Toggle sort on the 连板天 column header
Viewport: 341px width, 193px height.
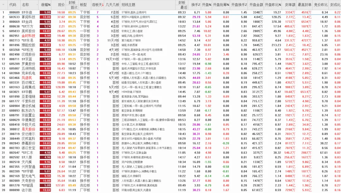98,4
